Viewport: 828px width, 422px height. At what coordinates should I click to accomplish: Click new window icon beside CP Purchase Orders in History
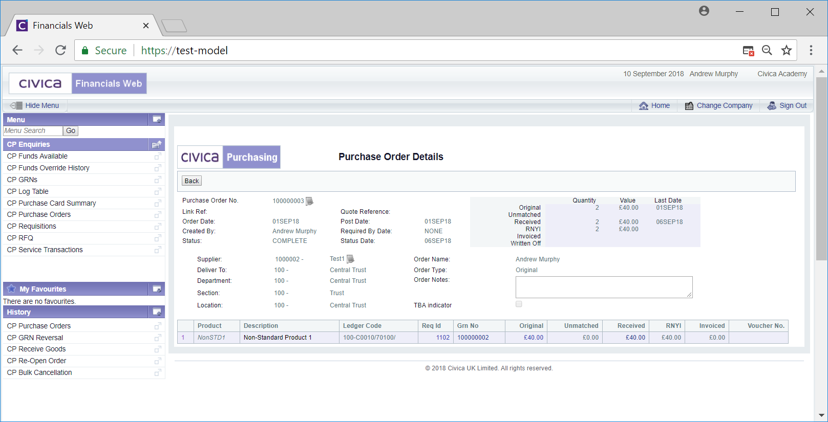click(158, 326)
